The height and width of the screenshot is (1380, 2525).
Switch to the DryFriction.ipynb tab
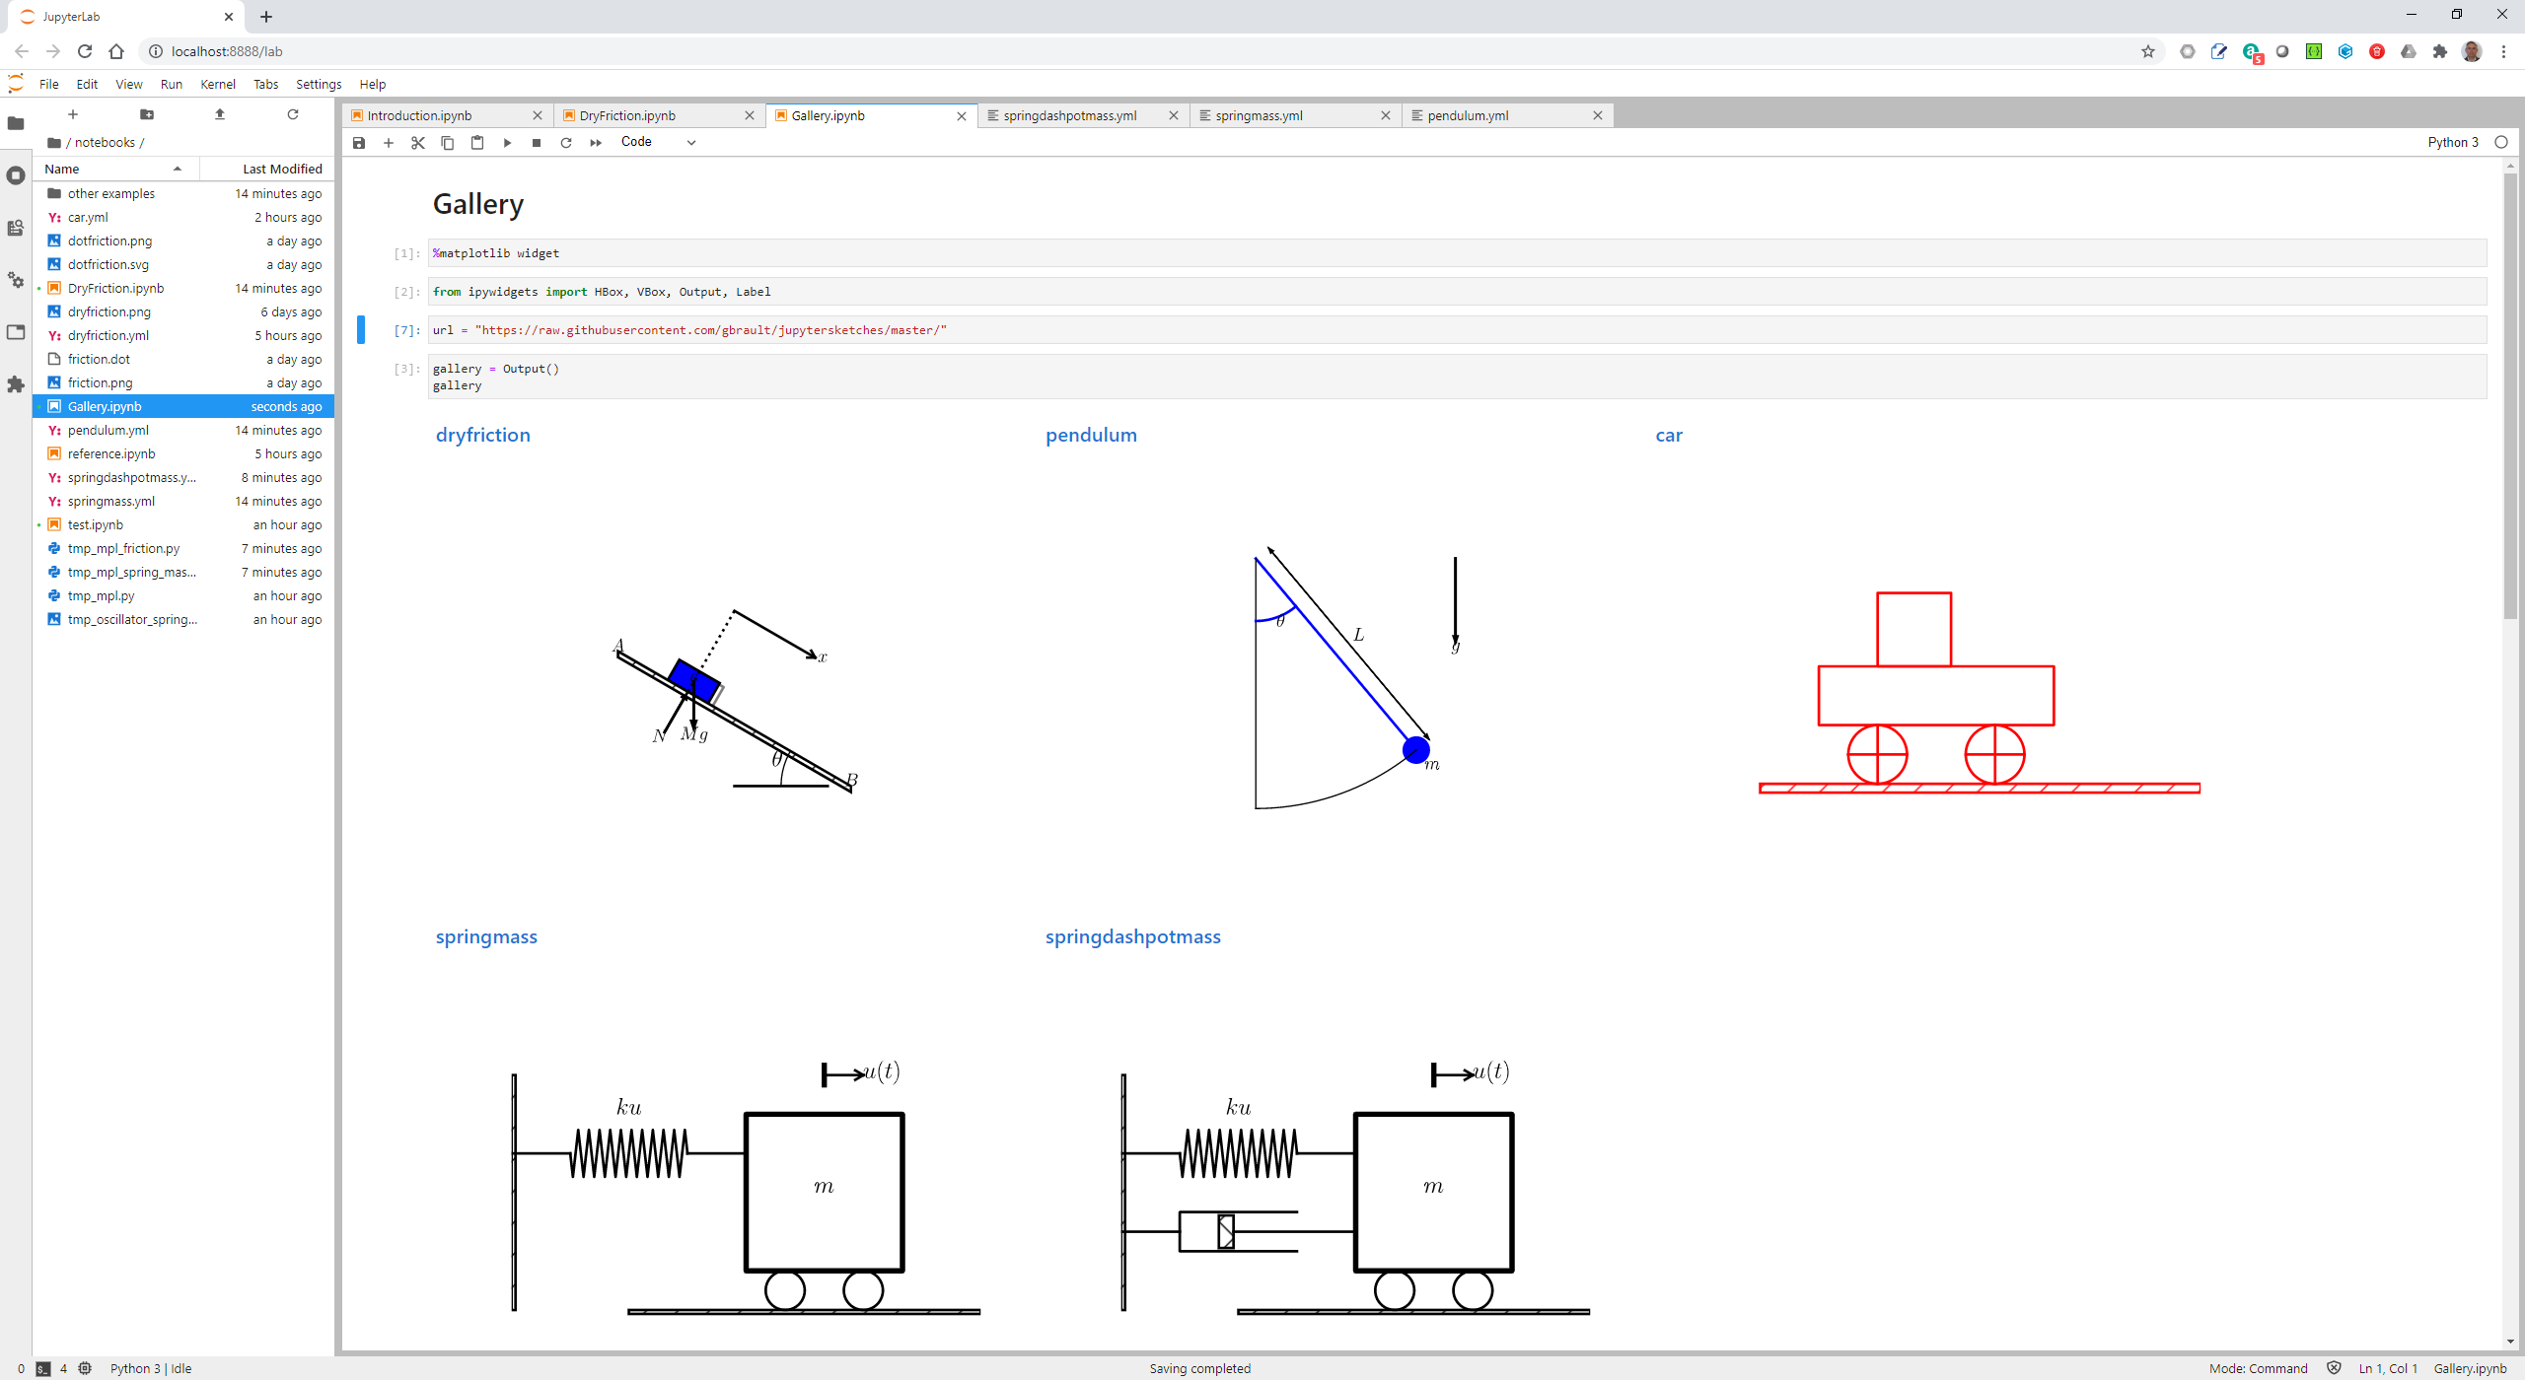tap(628, 115)
